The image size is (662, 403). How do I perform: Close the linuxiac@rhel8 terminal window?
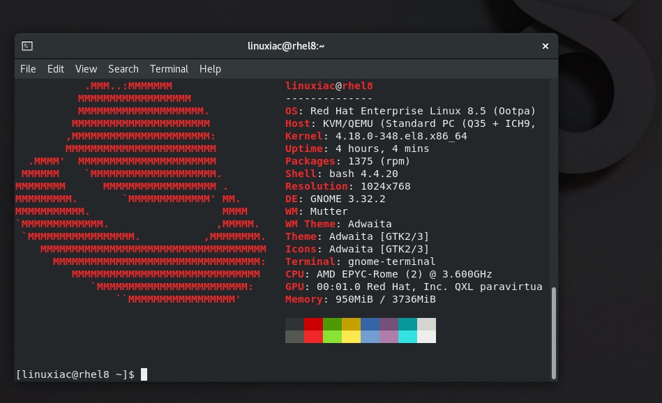point(545,46)
